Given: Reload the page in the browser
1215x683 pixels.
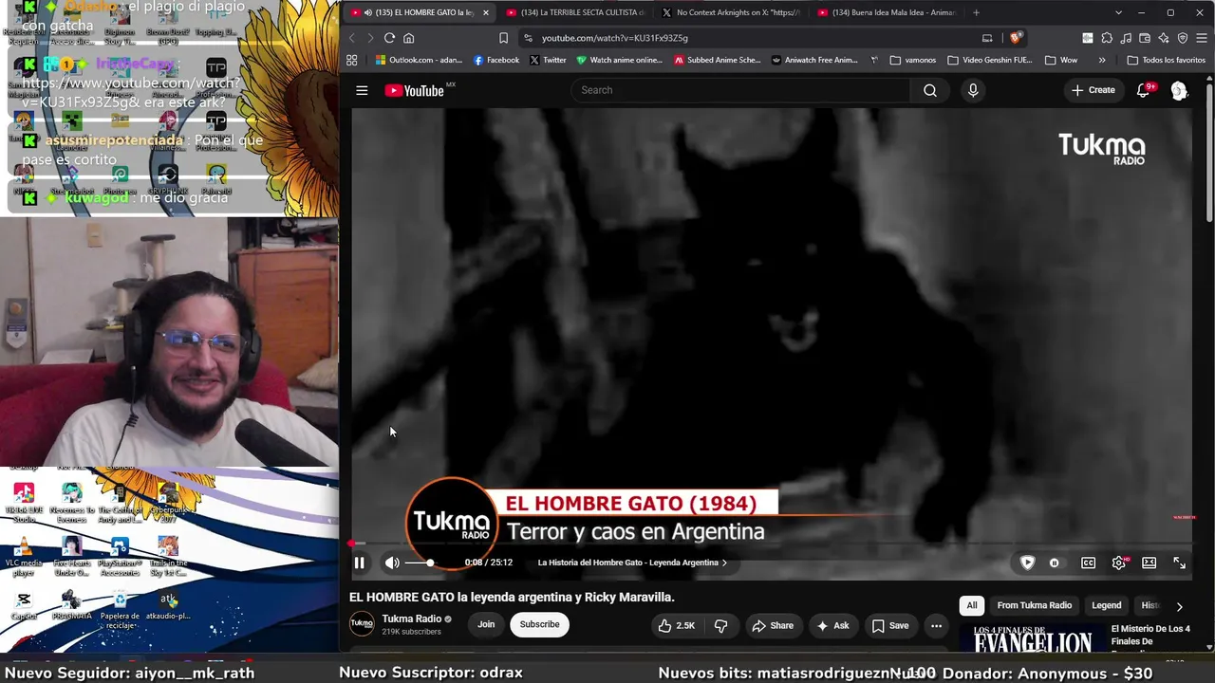Looking at the screenshot, I should 389,38.
